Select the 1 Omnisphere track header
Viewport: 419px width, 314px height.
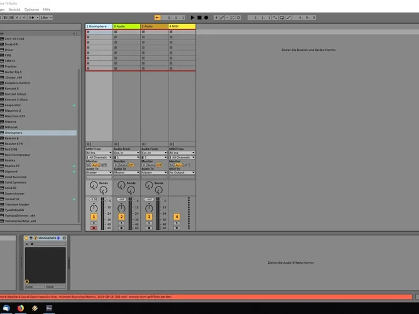(99, 26)
